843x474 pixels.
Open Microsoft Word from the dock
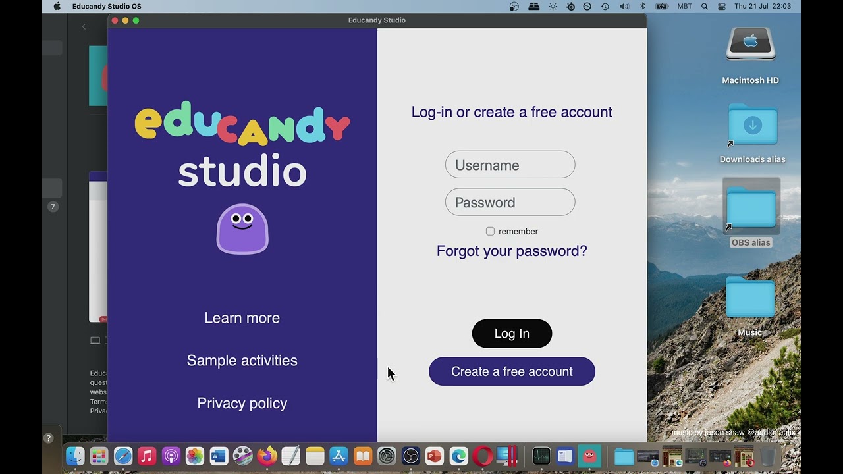219,456
